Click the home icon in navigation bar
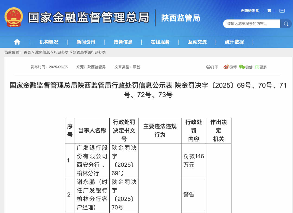Screen dimensions: 293x213 (x=17, y=42)
